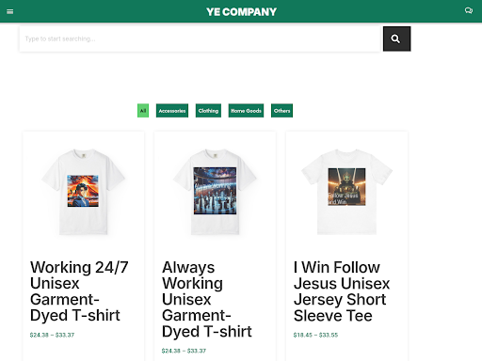Screen dimensions: 482x361
Task: Filter products by Clothing
Action: pyautogui.click(x=208, y=111)
